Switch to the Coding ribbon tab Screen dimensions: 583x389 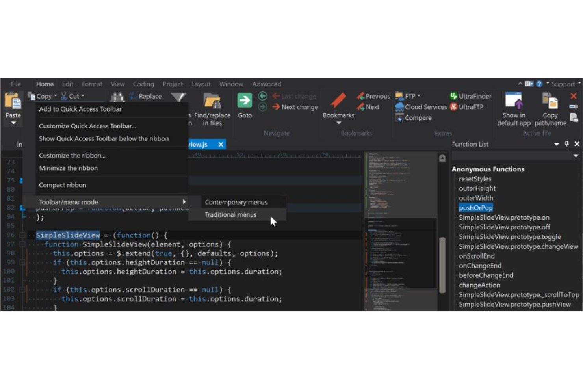tap(143, 84)
